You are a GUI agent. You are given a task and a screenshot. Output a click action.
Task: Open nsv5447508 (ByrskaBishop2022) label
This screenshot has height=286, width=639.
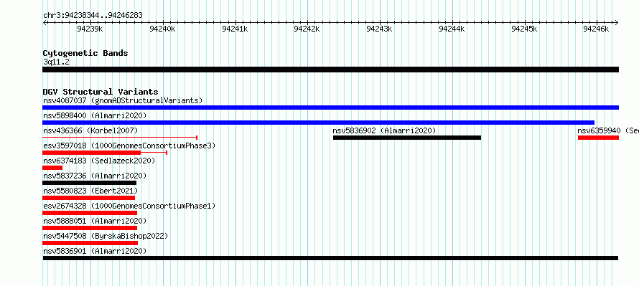(x=106, y=236)
